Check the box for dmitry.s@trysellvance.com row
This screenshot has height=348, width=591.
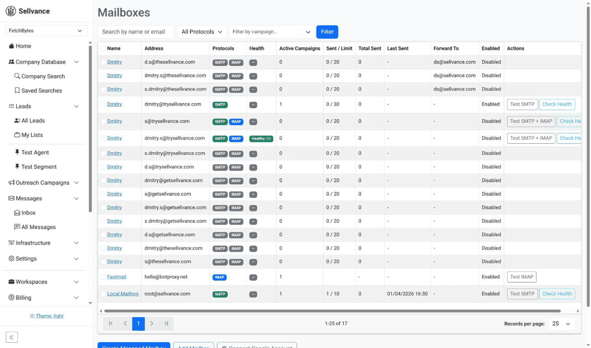[x=103, y=138]
